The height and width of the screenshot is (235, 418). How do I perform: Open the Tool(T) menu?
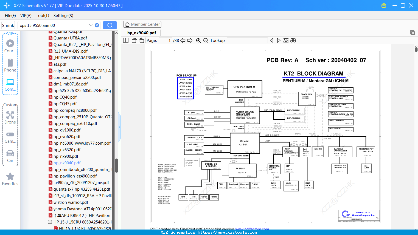43,16
